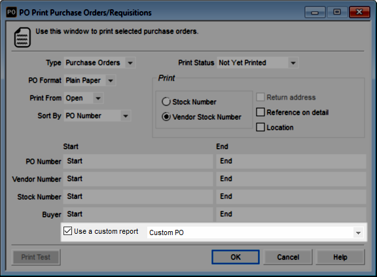
Task: Click the OK button
Action: click(x=236, y=257)
